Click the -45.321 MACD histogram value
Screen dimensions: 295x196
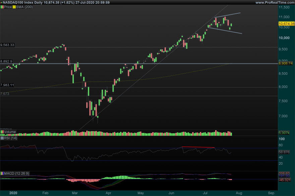[x=285, y=180]
